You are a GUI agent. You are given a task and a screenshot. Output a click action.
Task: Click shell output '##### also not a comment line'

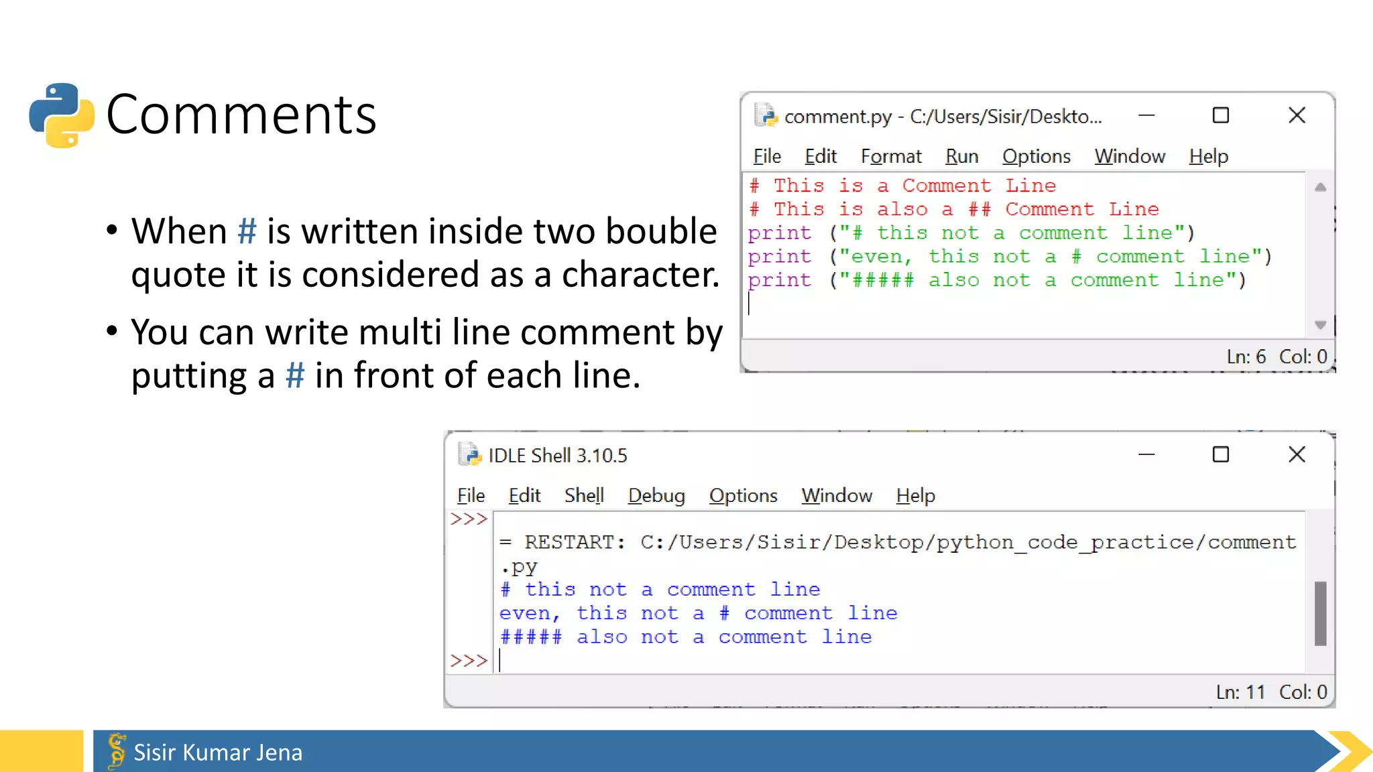[686, 637]
